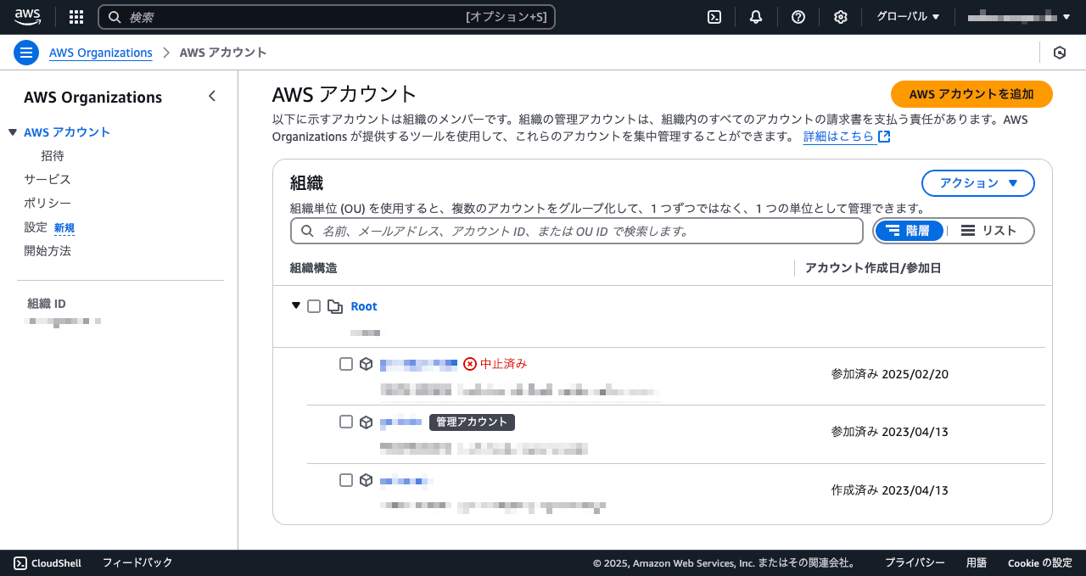This screenshot has width=1086, height=576.
Task: Click the 組織構造 column header
Action: [314, 268]
